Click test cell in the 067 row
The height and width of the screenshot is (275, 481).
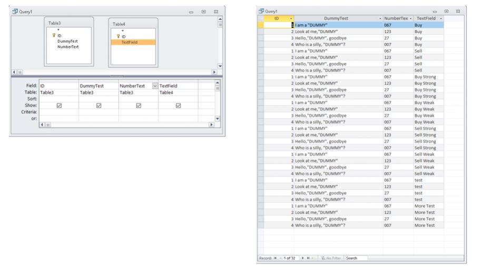428,180
